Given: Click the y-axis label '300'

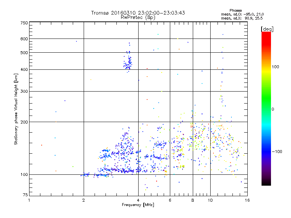Looking at the screenshot, I should [24, 92].
